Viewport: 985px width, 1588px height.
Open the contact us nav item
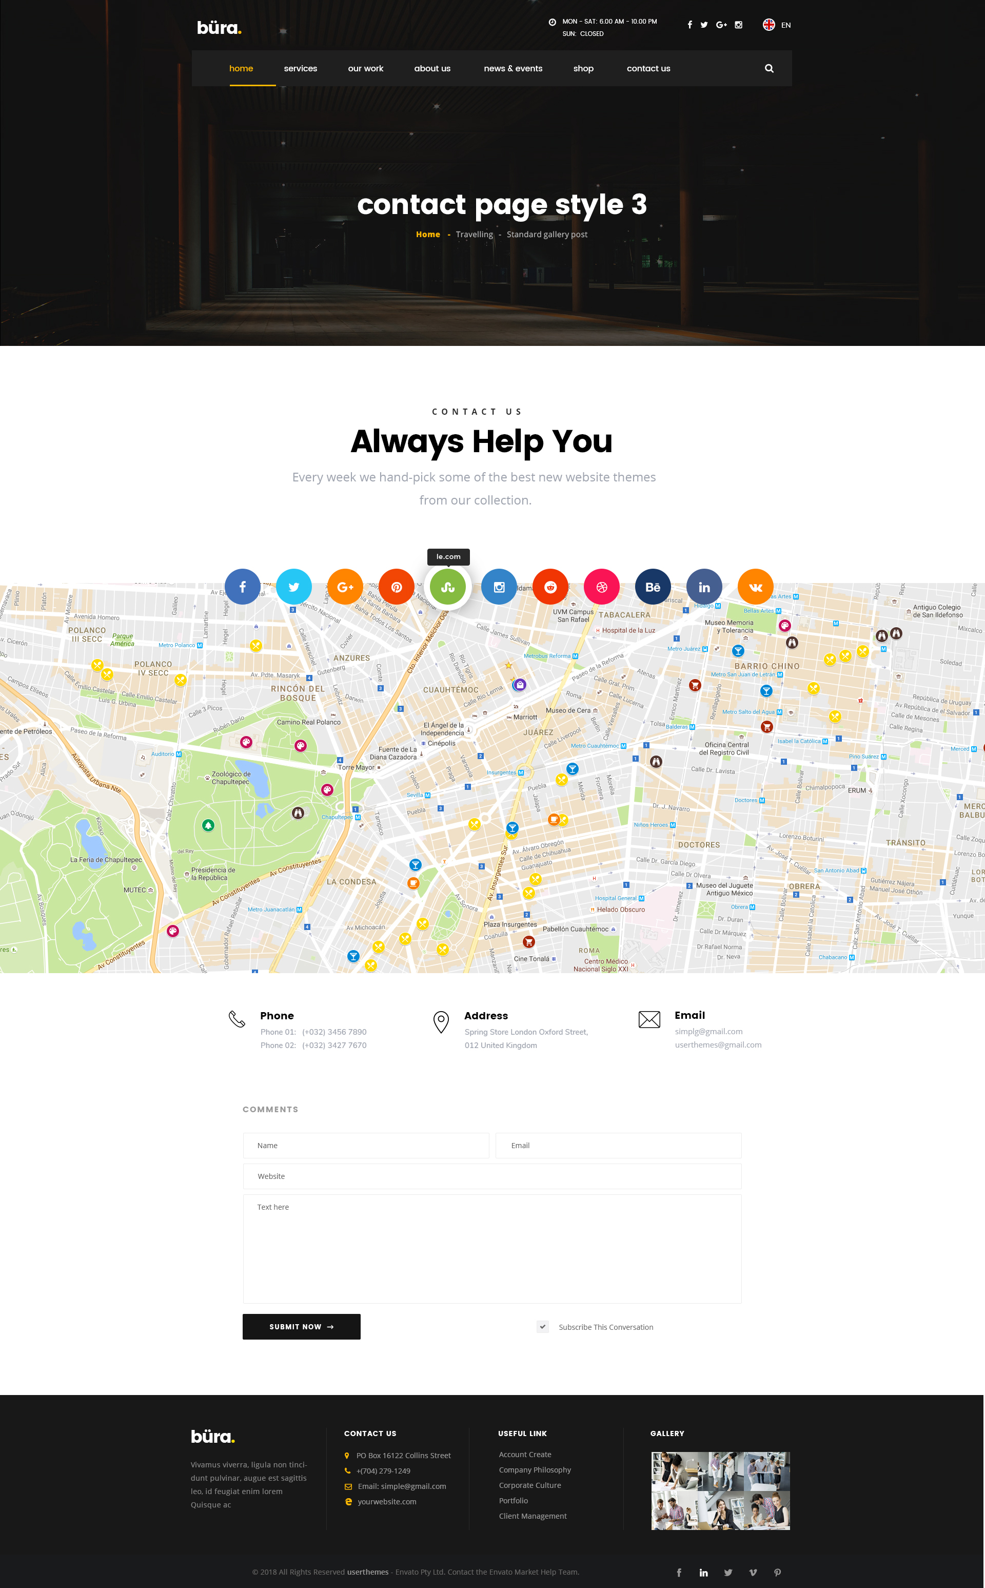coord(648,68)
